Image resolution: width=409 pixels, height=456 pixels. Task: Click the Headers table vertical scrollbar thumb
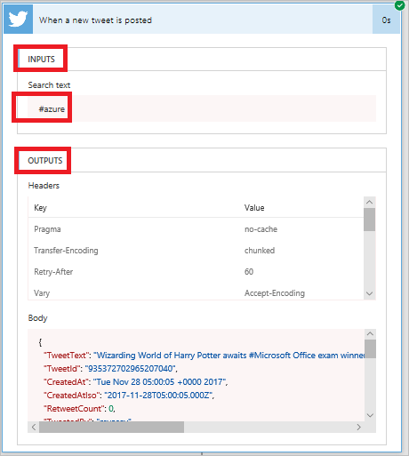370,220
